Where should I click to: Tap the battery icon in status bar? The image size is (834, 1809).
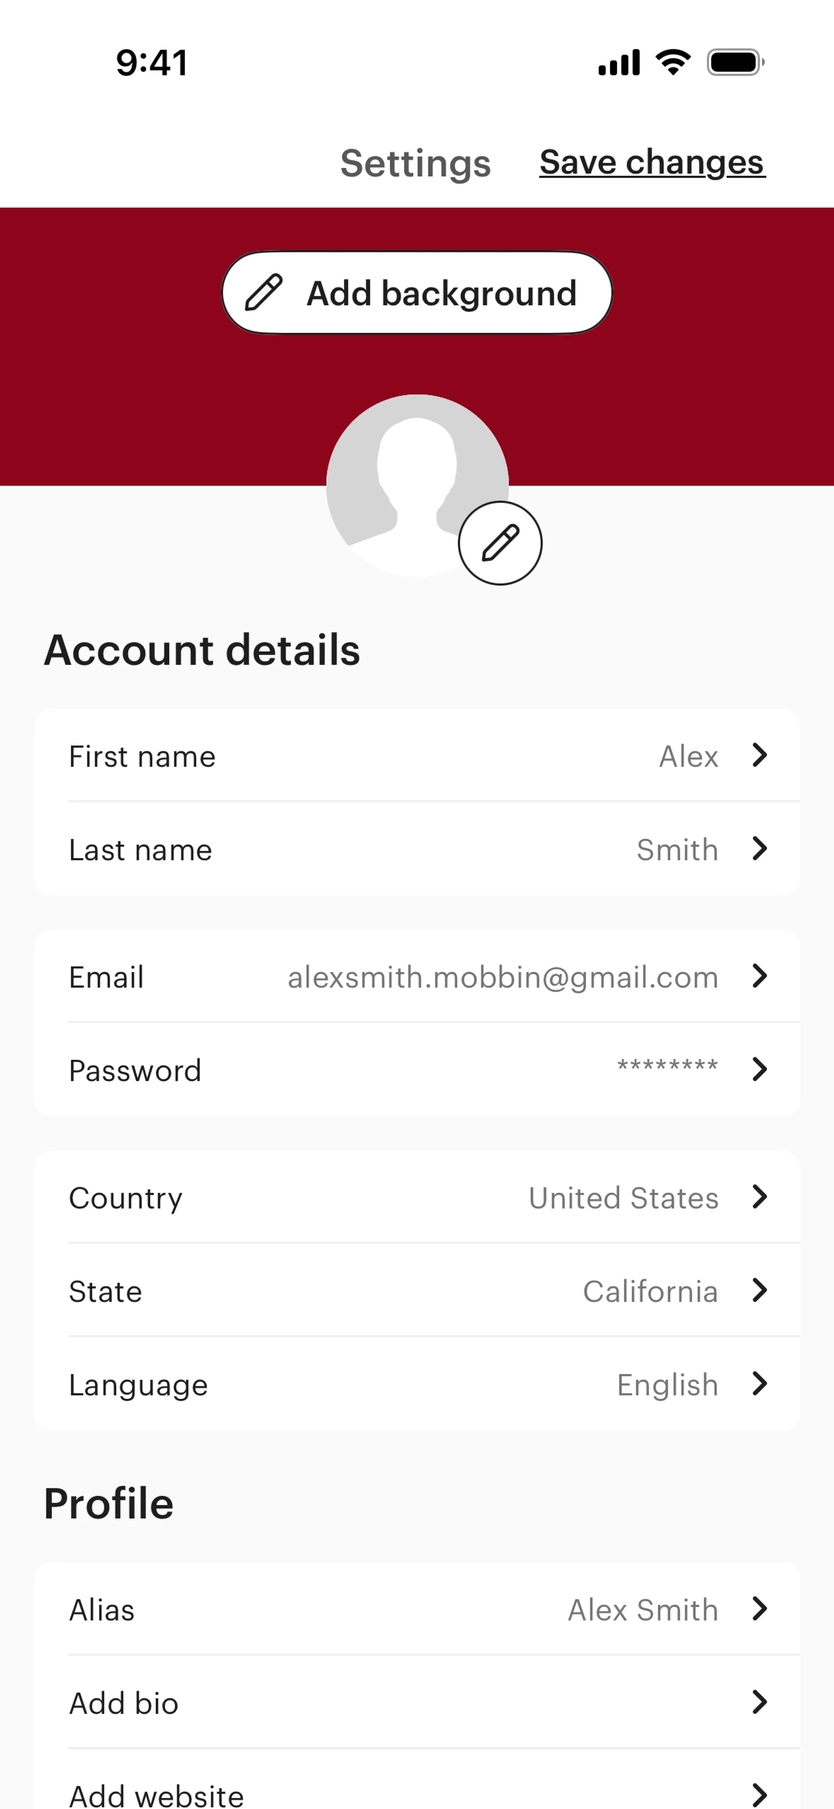(x=735, y=63)
